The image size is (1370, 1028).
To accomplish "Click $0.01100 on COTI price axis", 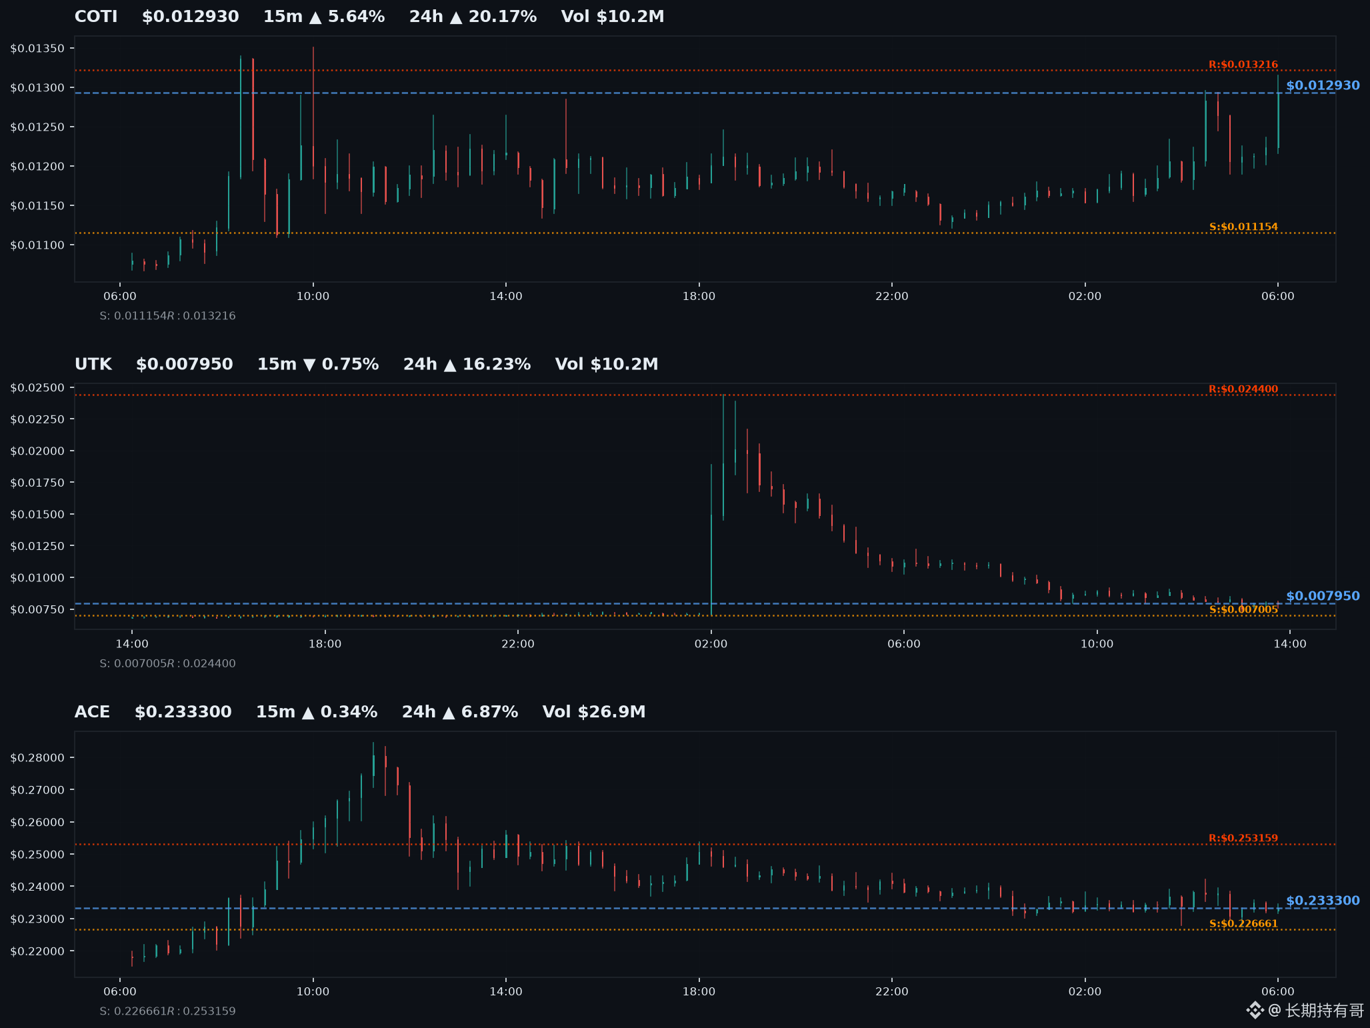I will point(37,245).
